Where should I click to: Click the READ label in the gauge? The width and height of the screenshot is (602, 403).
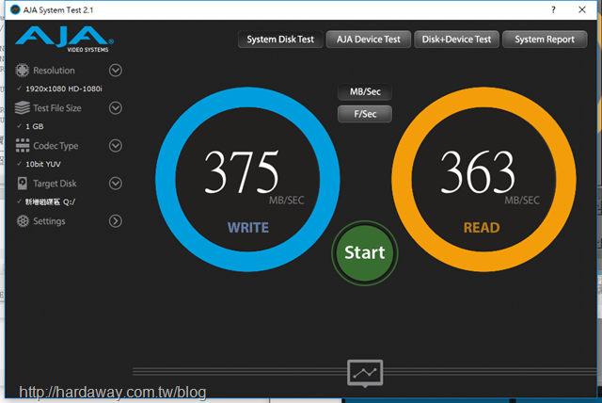point(482,228)
